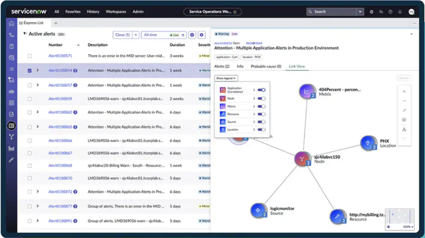
Task: Select the logicmonitor Source node
Action: pyautogui.click(x=258, y=210)
